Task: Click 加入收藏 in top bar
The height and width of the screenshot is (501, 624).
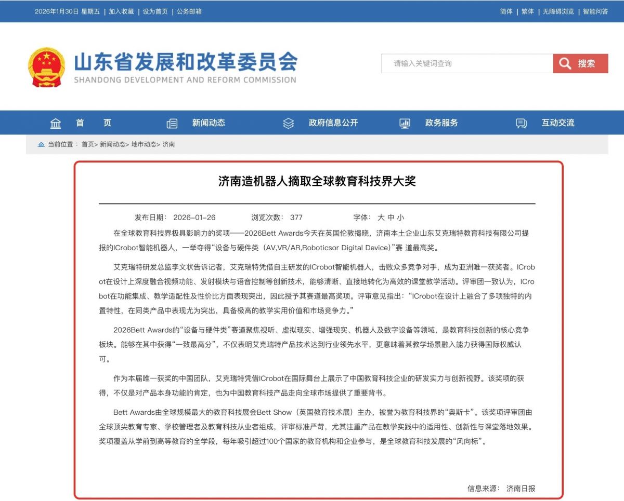Action: (x=121, y=11)
